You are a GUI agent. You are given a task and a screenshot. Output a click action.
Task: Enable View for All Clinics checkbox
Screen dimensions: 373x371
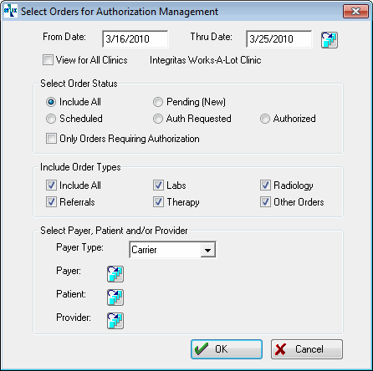tap(48, 60)
